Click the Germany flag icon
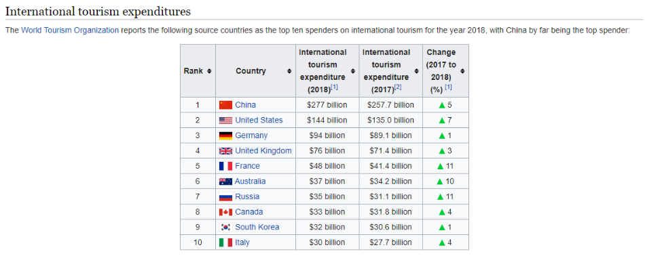 tap(225, 135)
